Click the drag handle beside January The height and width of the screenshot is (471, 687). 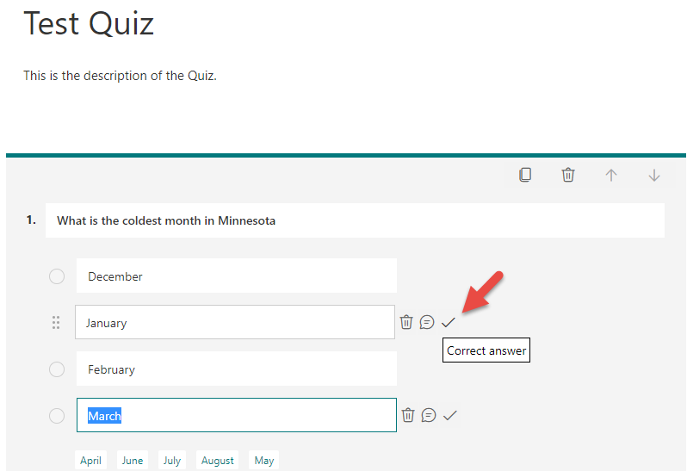[56, 323]
